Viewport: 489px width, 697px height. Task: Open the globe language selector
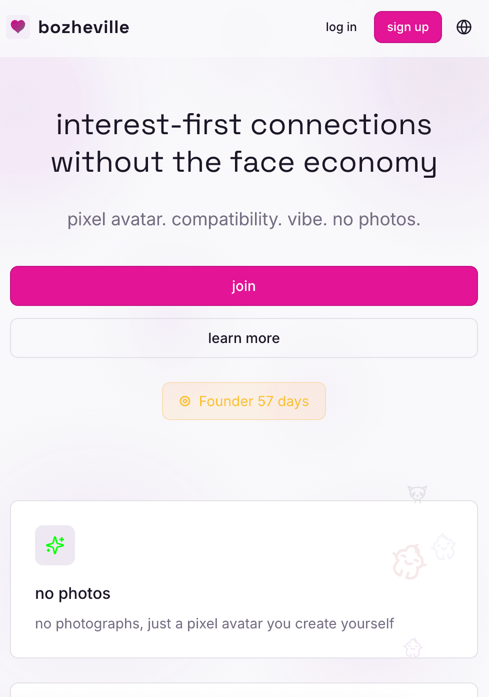tap(463, 27)
